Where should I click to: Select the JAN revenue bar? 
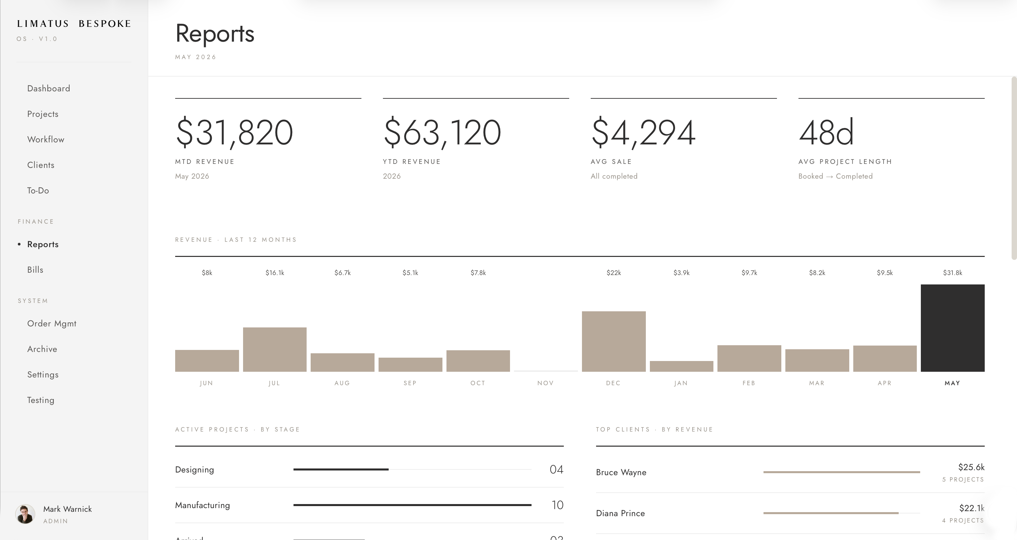pyautogui.click(x=681, y=366)
